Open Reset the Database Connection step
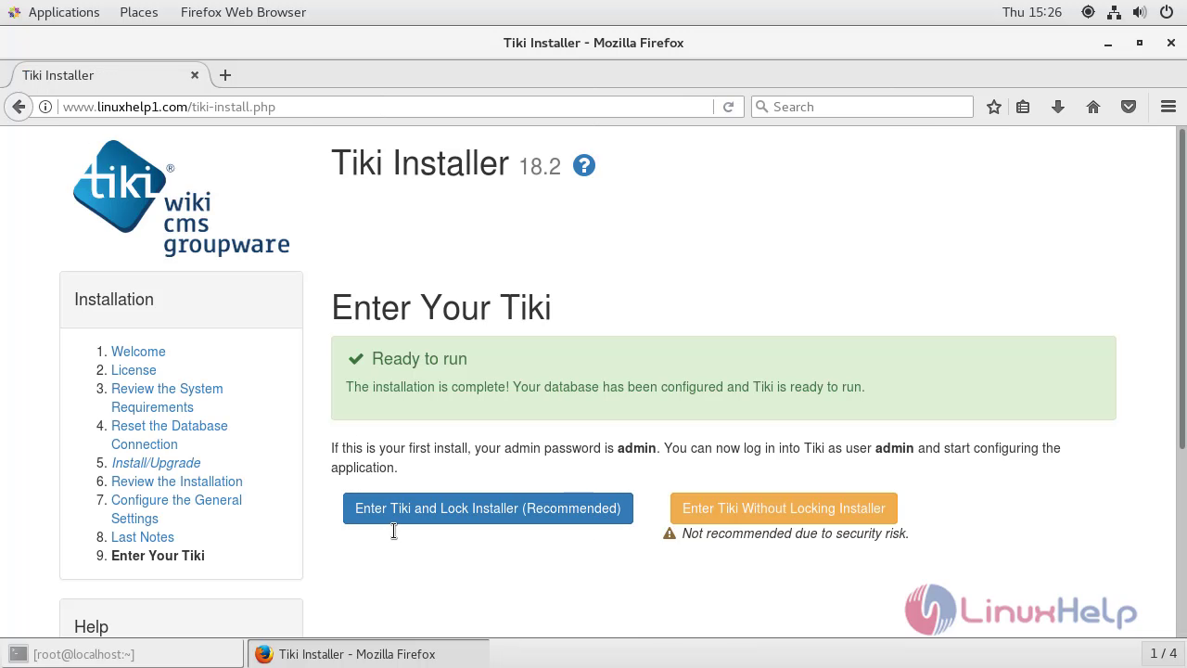1187x668 pixels. (169, 435)
